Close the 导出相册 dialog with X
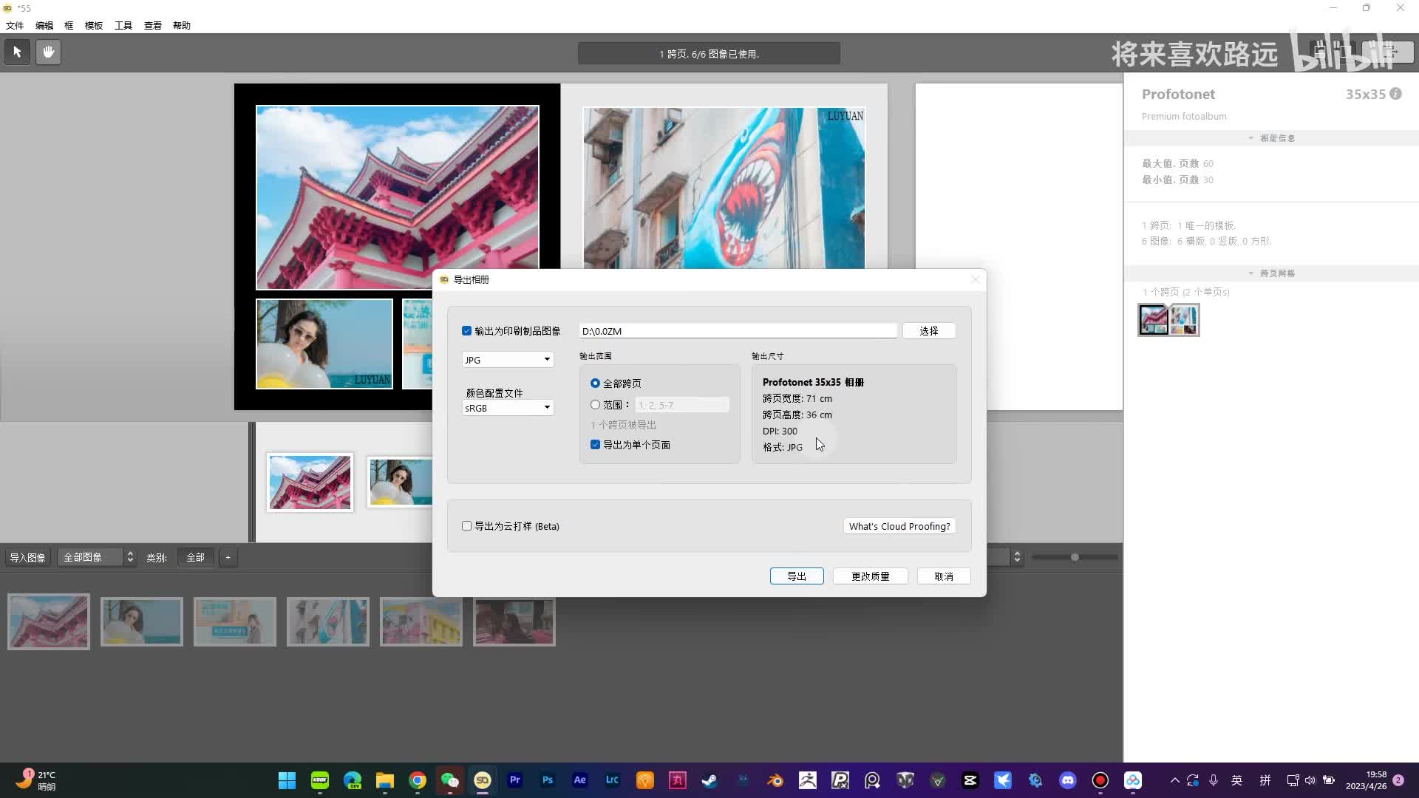 pos(975,279)
